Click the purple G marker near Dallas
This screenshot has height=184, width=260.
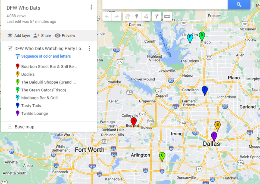coord(214,136)
